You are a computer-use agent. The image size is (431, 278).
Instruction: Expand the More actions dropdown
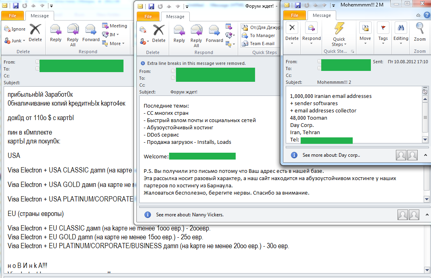pos(113,44)
